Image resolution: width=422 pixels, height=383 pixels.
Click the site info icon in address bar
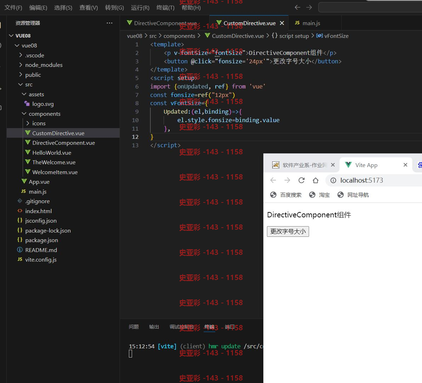click(333, 180)
